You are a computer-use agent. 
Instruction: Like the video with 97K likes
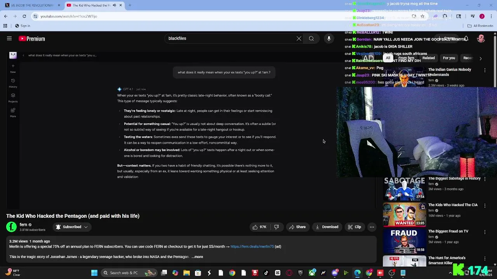tap(259, 227)
